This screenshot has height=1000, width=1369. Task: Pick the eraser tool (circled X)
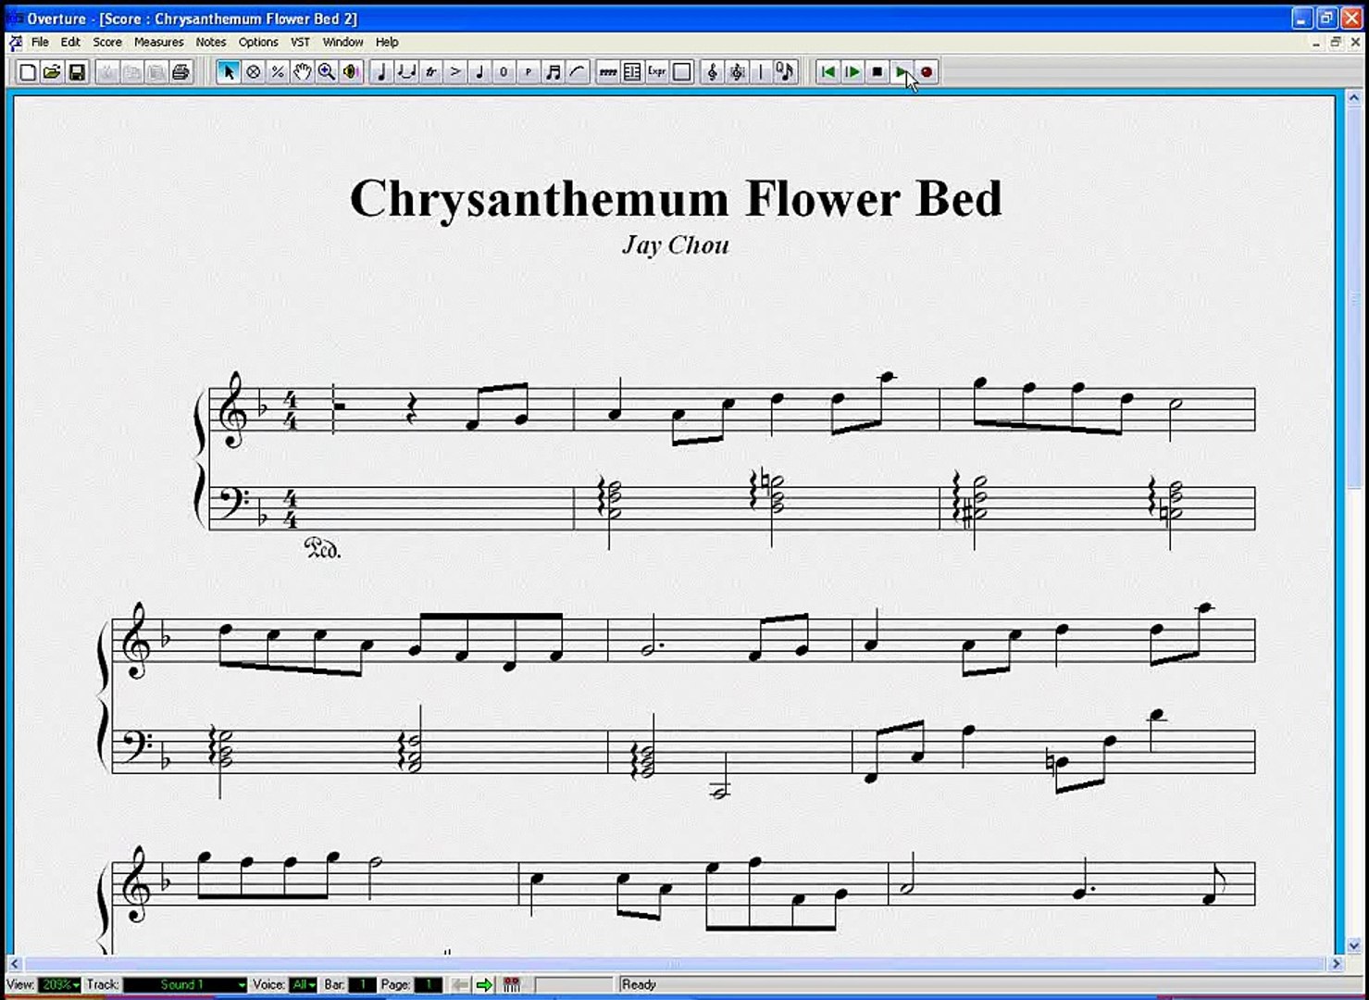(253, 72)
